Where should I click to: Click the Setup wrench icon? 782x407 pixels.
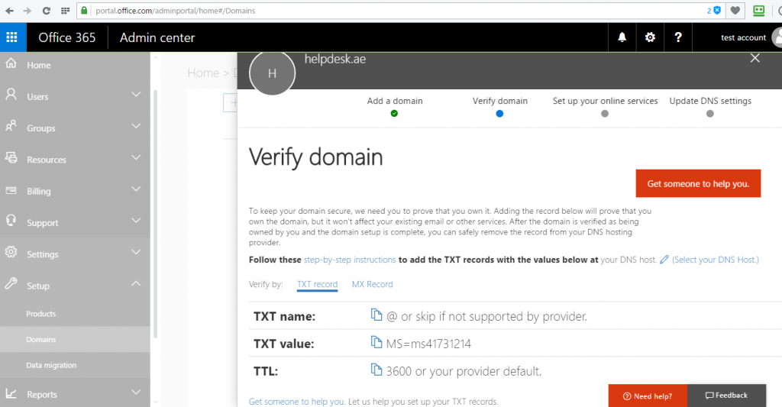tap(11, 283)
